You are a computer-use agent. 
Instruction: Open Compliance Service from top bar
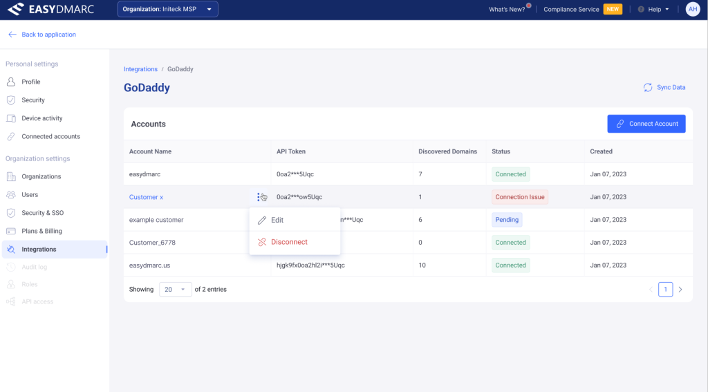572,10
